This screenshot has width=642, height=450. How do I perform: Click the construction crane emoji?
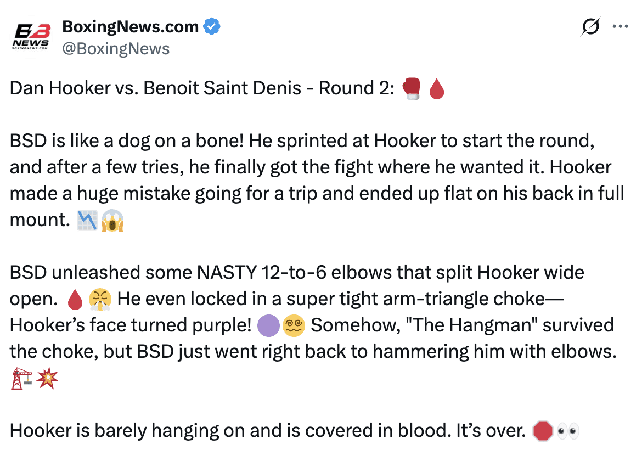tap(21, 378)
